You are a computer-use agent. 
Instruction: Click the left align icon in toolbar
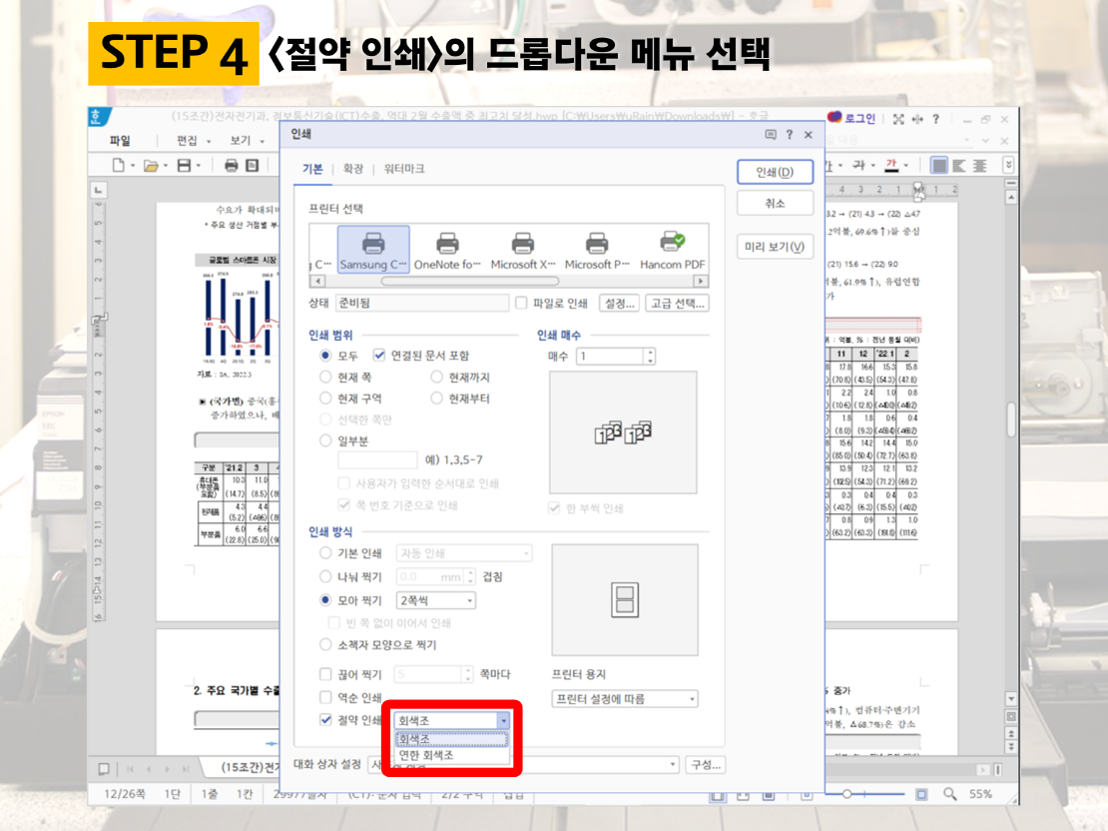point(959,166)
